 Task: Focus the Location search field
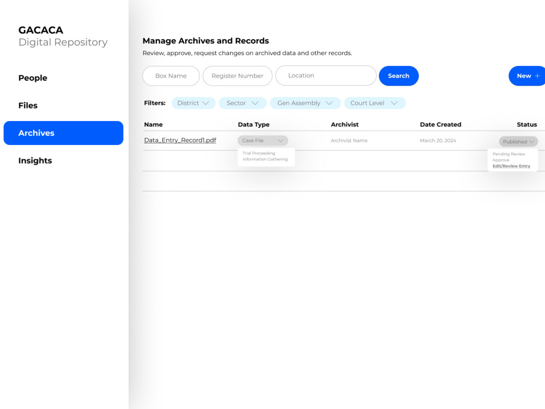pyautogui.click(x=326, y=75)
